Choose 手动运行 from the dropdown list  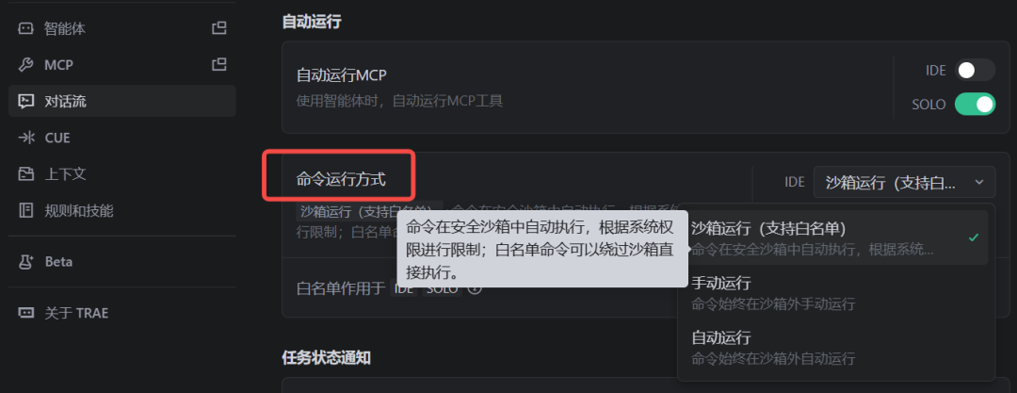pyautogui.click(x=832, y=293)
